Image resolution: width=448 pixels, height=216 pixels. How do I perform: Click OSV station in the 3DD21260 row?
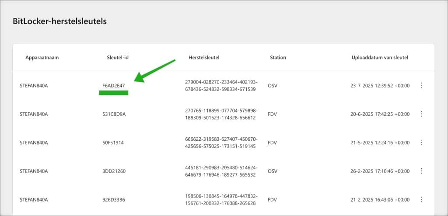(272, 171)
